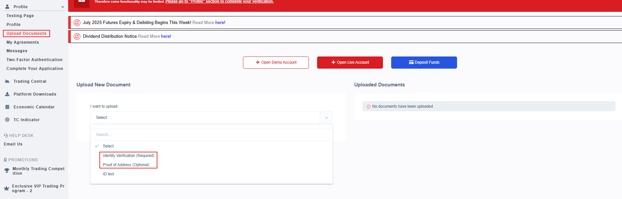Open 'here!' link for July 2025 Futures Expiry

pos(220,23)
